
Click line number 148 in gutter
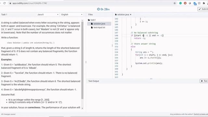[x=116, y=35]
